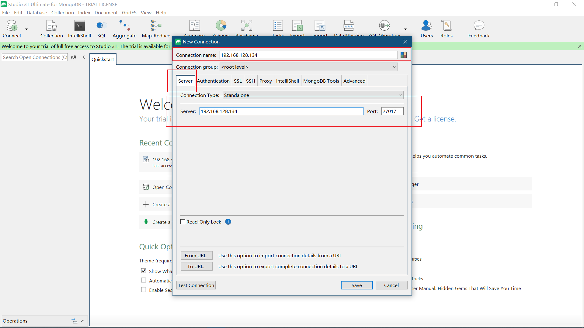Open the Index menu

click(84, 12)
